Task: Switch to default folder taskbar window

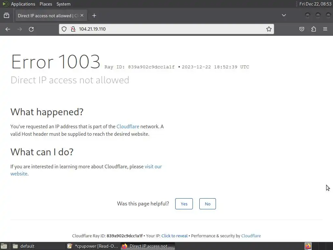Action: coord(38,246)
